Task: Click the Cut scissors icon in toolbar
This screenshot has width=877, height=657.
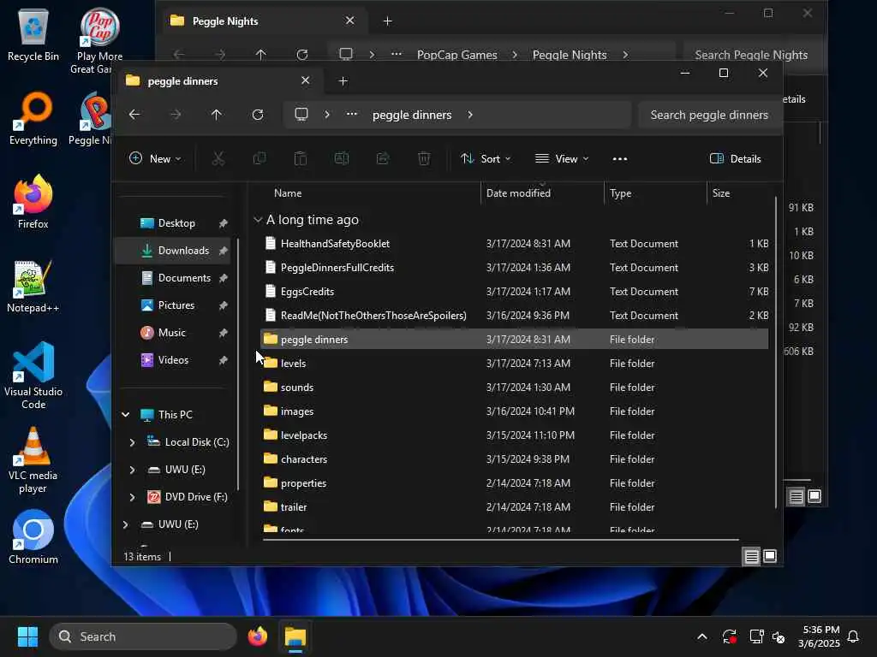Action: click(x=218, y=158)
